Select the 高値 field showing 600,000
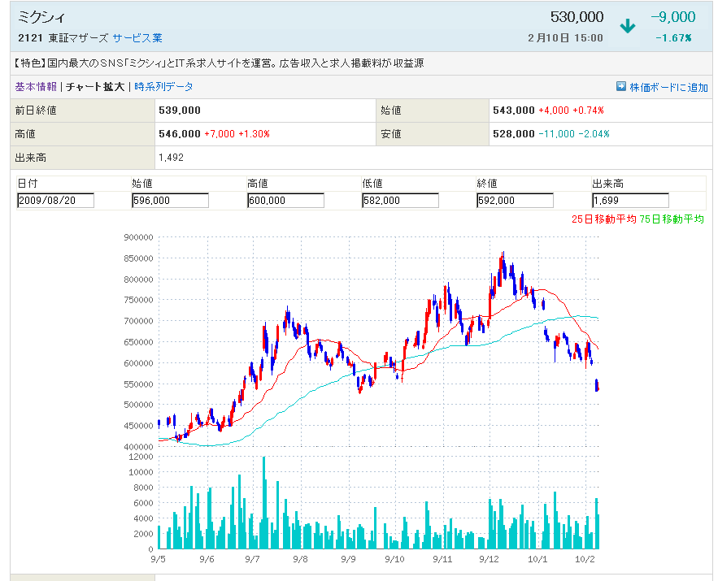Image resolution: width=718 pixels, height=581 pixels. [285, 201]
